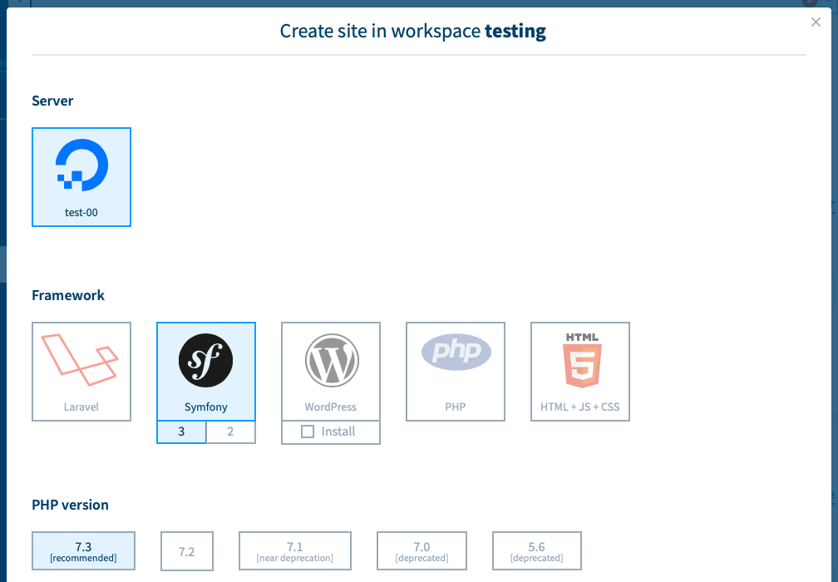The height and width of the screenshot is (582, 838).
Task: Close the Create site dialog
Action: [x=816, y=22]
